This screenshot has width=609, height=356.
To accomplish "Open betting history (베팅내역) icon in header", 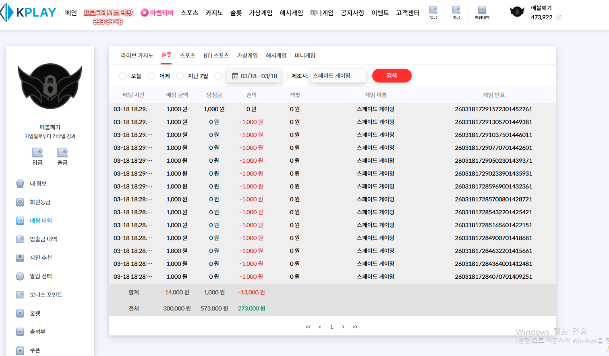I will tap(482, 12).
